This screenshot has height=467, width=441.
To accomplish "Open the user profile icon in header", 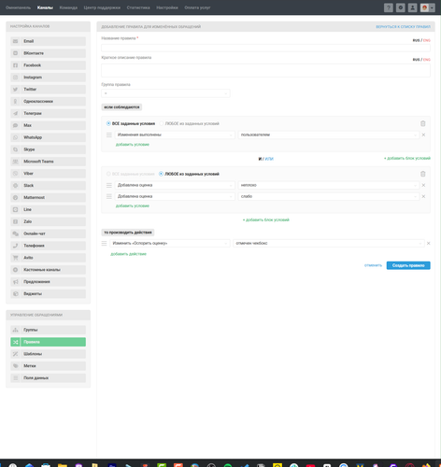I will tap(413, 7).
